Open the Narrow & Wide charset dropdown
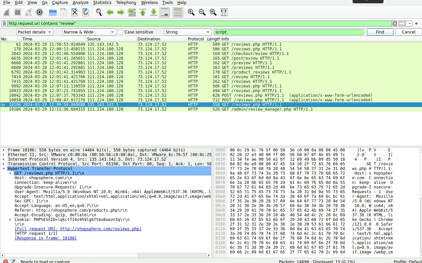This screenshot has width=422, height=263. click(89, 32)
